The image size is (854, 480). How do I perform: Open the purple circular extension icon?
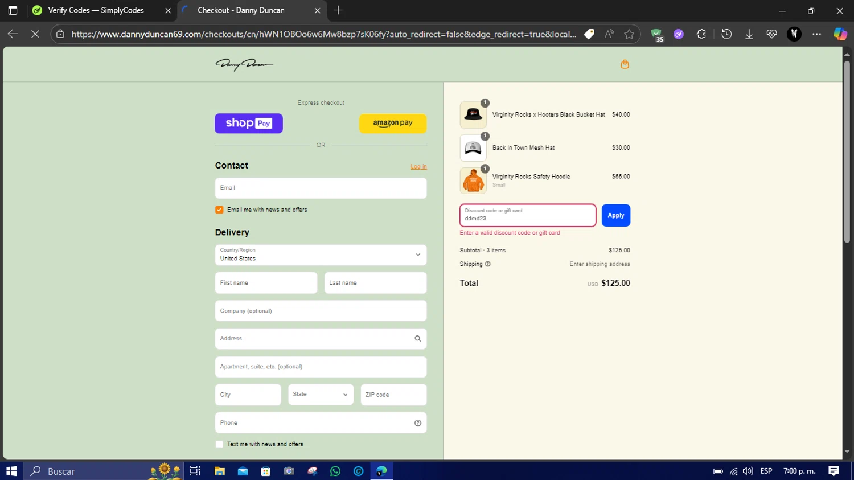(679, 34)
